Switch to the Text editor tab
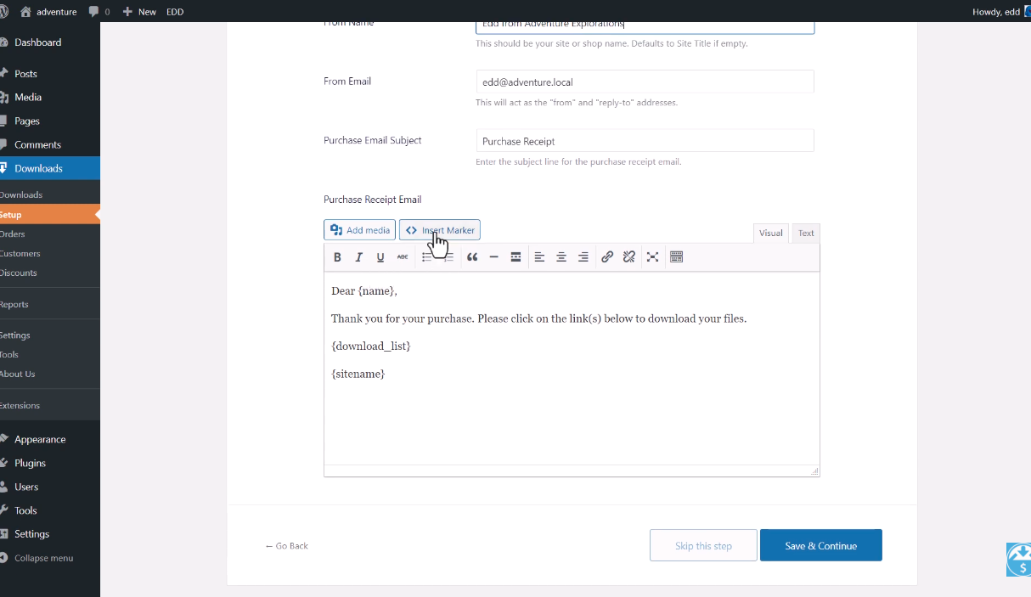This screenshot has height=597, width=1031. coord(805,233)
